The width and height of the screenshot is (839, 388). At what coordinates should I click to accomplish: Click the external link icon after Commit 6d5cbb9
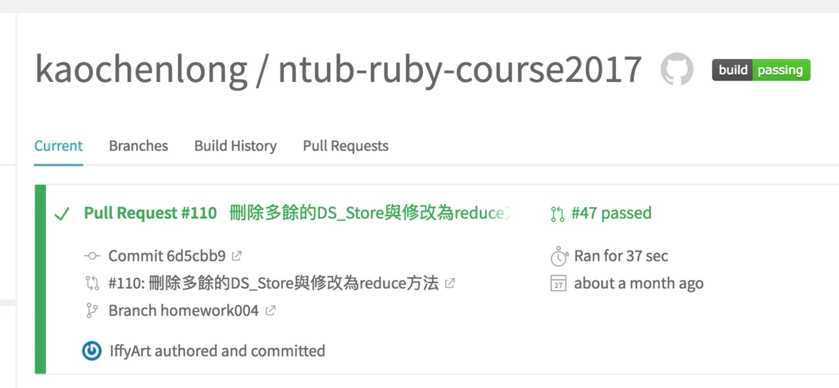pyautogui.click(x=237, y=256)
